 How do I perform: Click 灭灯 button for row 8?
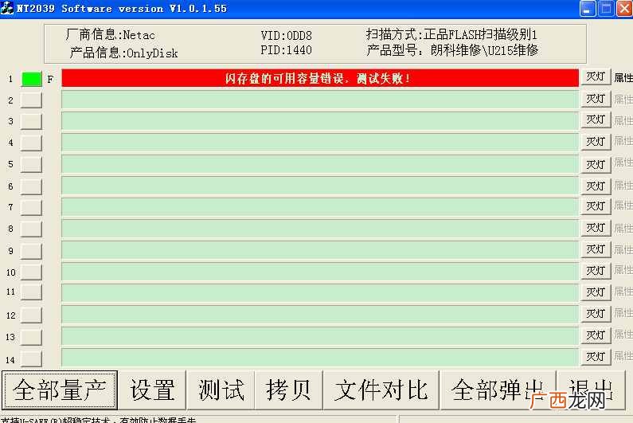click(x=596, y=229)
